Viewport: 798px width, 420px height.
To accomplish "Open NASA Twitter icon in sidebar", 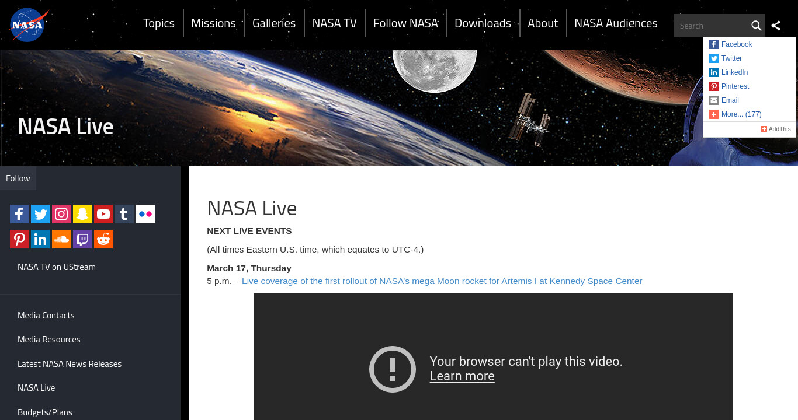I will click(x=40, y=214).
